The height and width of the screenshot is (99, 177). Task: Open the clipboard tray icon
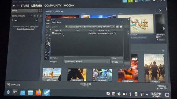point(114,94)
